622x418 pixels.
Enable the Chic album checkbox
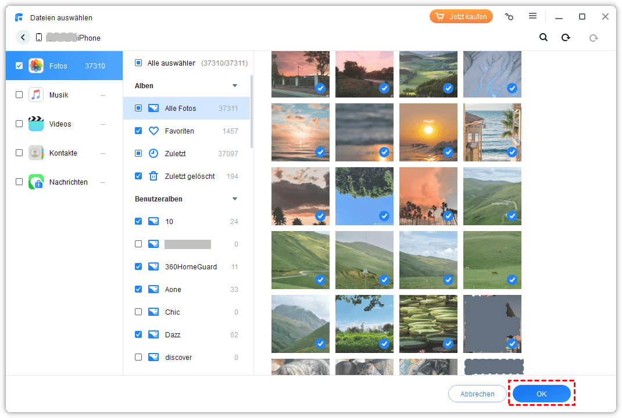pyautogui.click(x=138, y=312)
